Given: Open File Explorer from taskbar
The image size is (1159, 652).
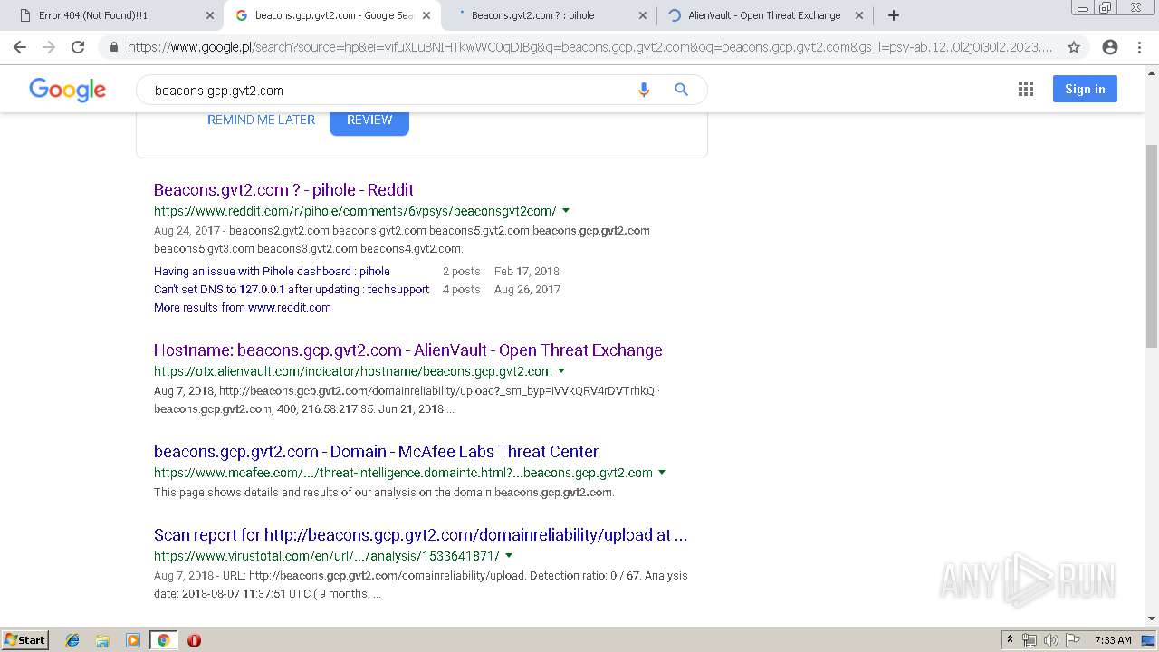Looking at the screenshot, I should tap(102, 640).
